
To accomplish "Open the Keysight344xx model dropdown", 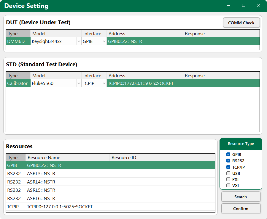I will [79, 41].
